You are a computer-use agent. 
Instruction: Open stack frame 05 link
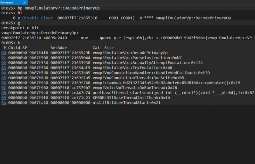[x=4, y=78]
